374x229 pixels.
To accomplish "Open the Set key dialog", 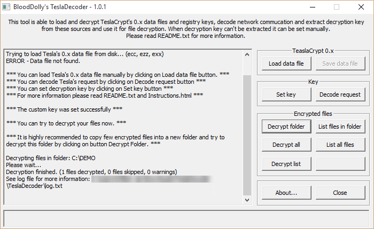I will [x=286, y=94].
